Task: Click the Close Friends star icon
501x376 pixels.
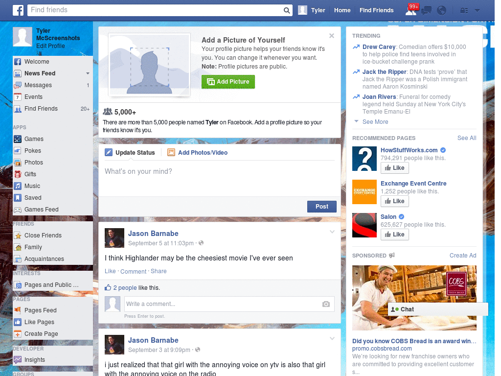Action: 18,235
